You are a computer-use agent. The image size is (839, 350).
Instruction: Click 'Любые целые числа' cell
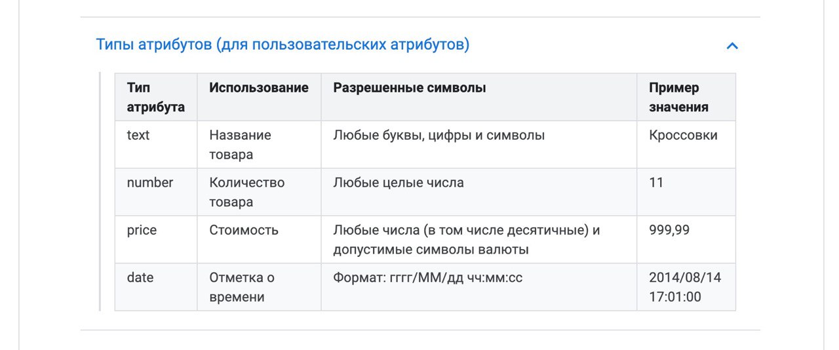pos(478,192)
